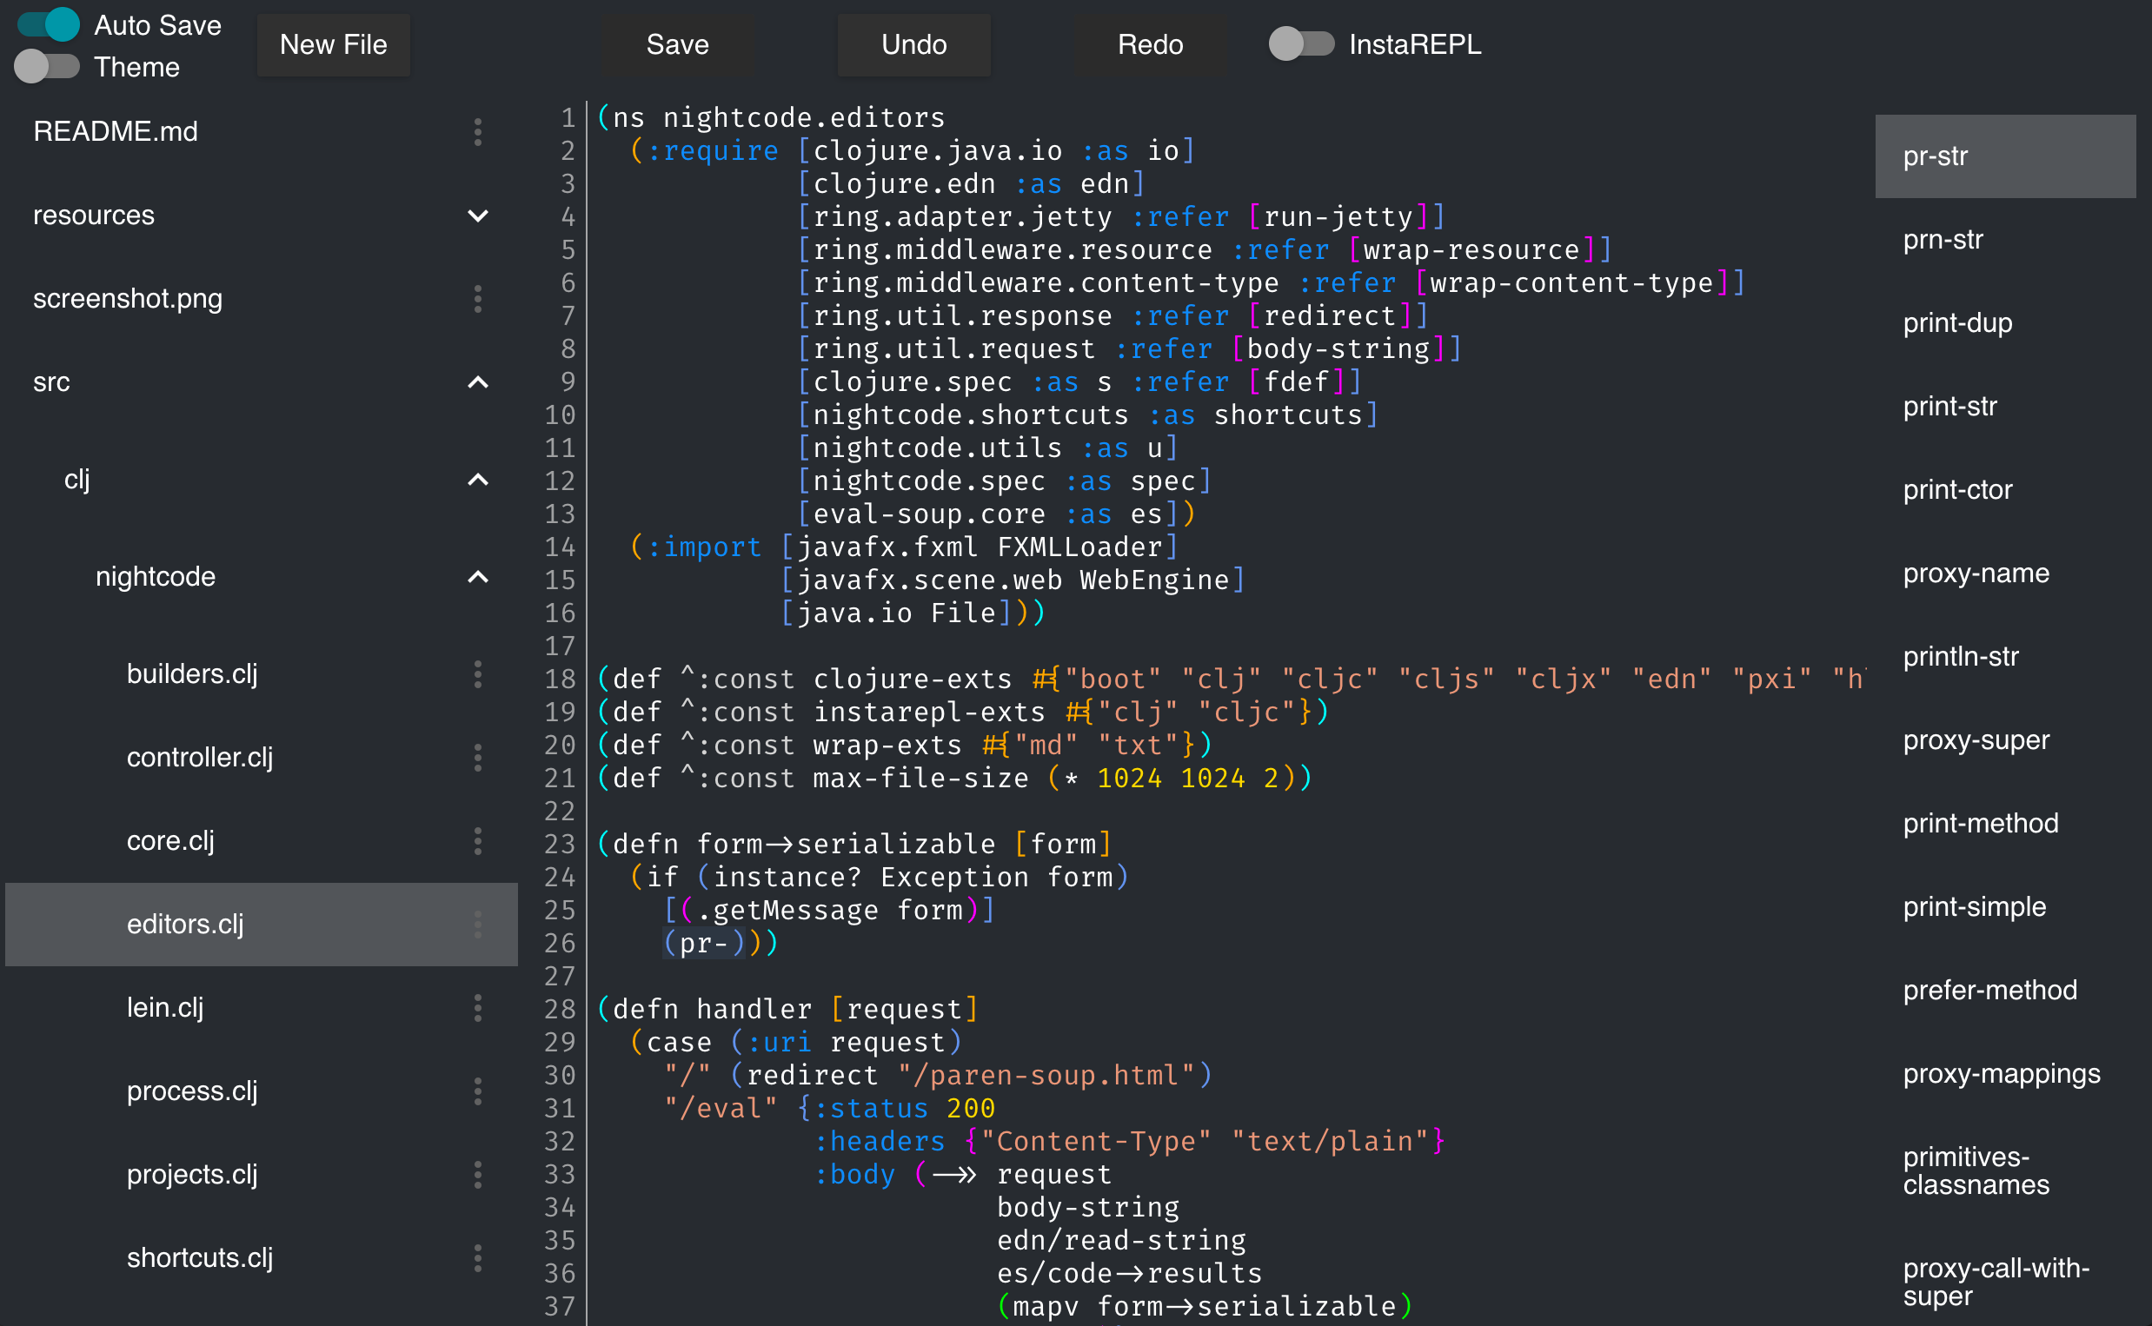Disable the Auto Save toggle
This screenshot has width=2152, height=1326.
(x=48, y=24)
